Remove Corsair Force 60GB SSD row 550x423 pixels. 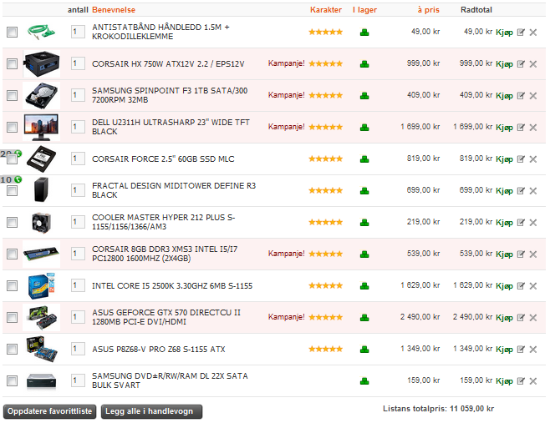click(533, 159)
